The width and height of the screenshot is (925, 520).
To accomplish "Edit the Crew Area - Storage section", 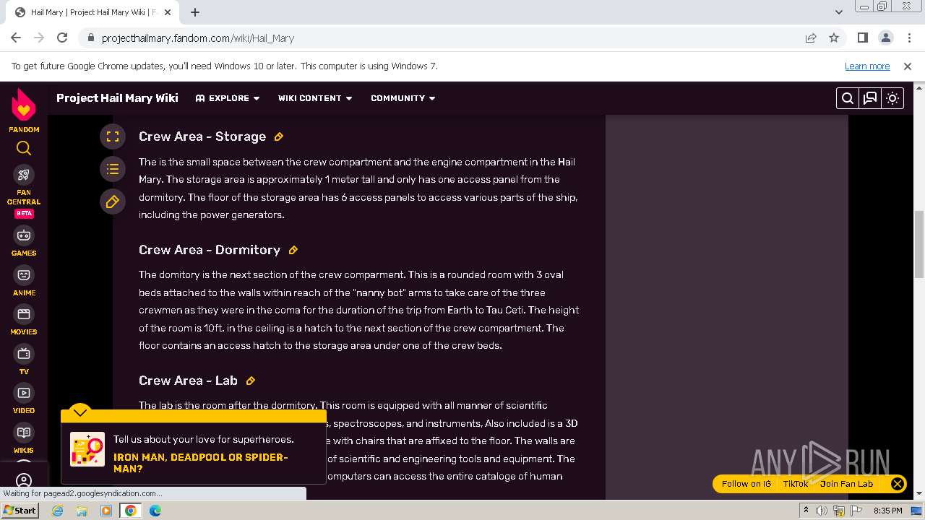I will coord(278,136).
